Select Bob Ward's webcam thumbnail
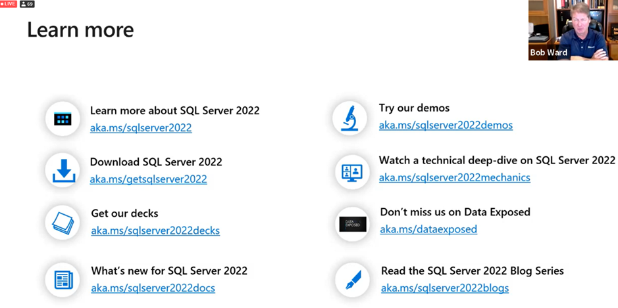This screenshot has width=618, height=308. 573,30
